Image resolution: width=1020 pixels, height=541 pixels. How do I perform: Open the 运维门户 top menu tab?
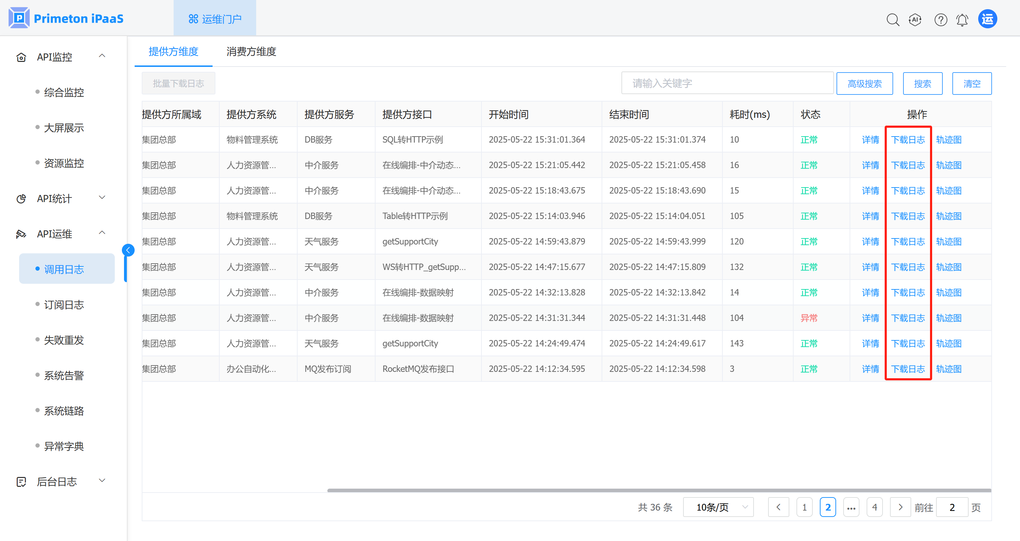click(215, 19)
